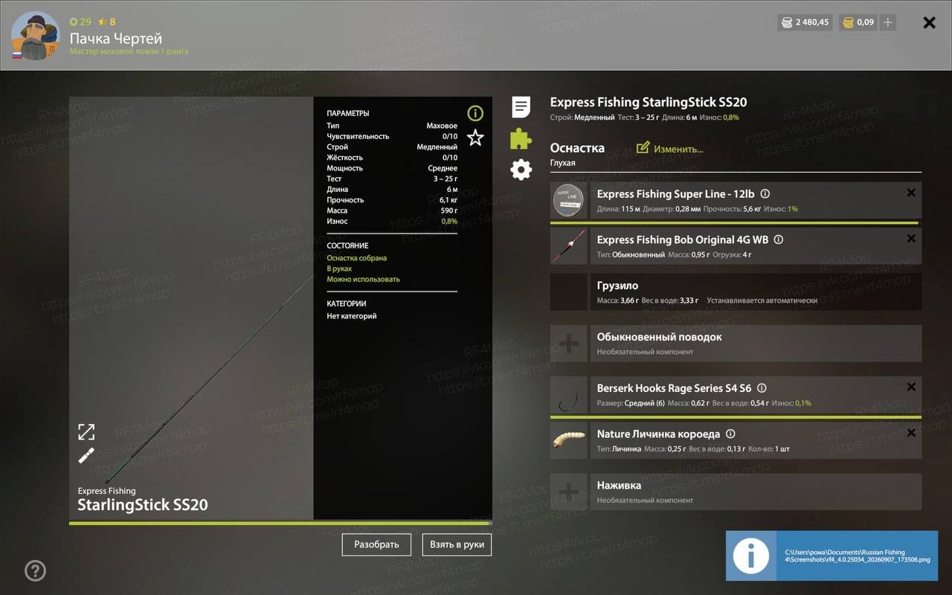Click the rod view icon under expand
This screenshot has width=952, height=595.
[x=86, y=455]
